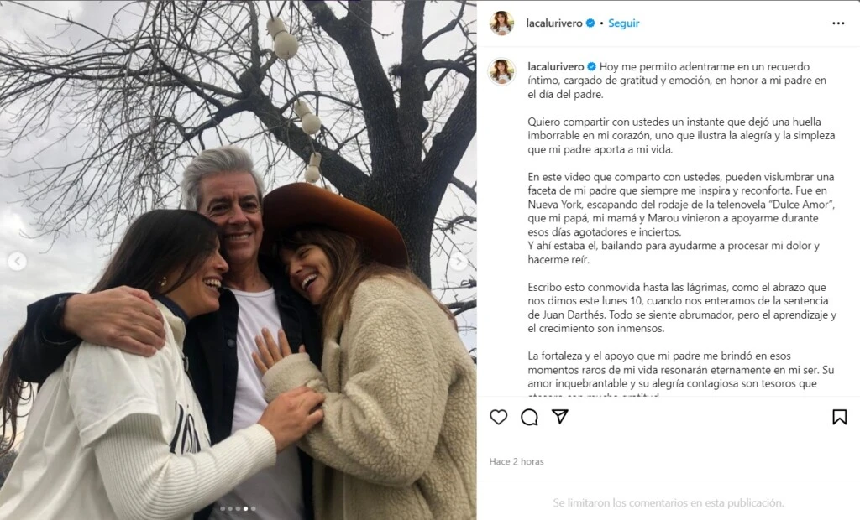860x520 pixels.
Task: Go to previous photo with left arrow
Action: click(x=17, y=262)
